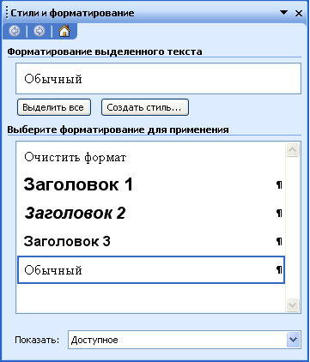310x362 pixels.
Task: Click paragraph mark next to Обычный in list
Action: tap(279, 270)
